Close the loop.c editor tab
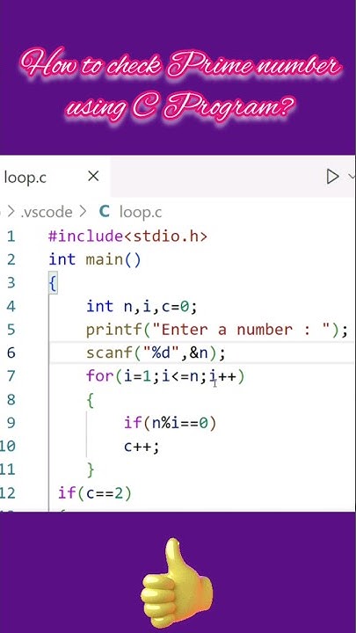Viewport: 356px width, 633px height. [x=93, y=177]
